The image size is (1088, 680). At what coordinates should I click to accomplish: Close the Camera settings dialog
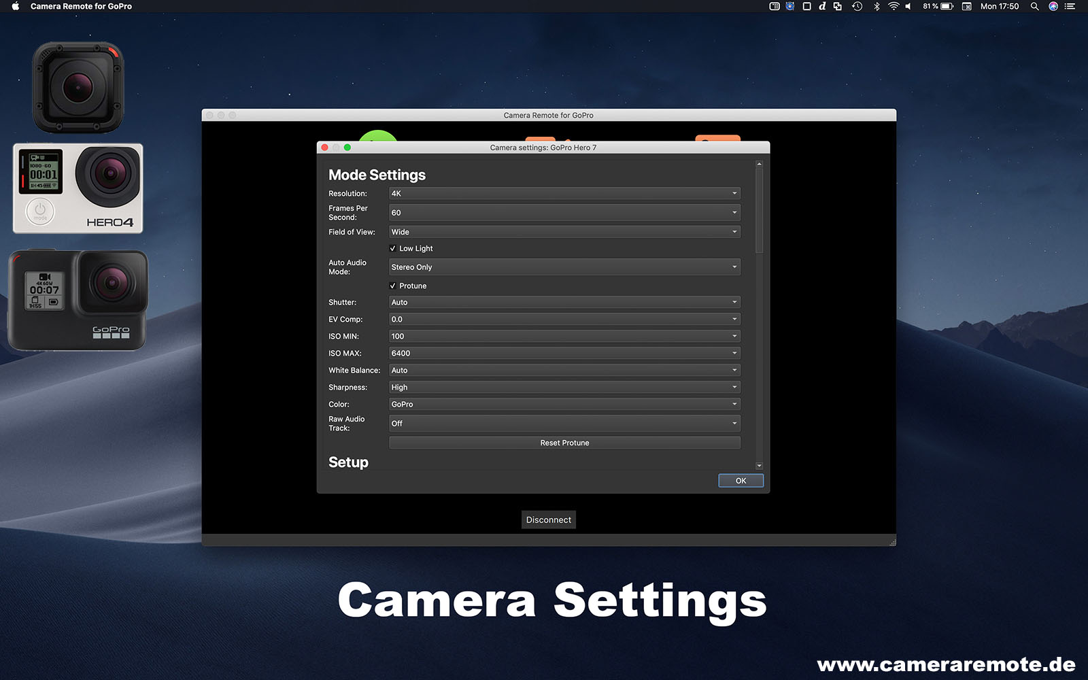(x=325, y=148)
